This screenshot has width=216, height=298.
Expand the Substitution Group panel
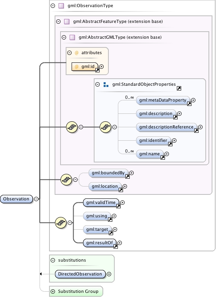(x=53, y=291)
